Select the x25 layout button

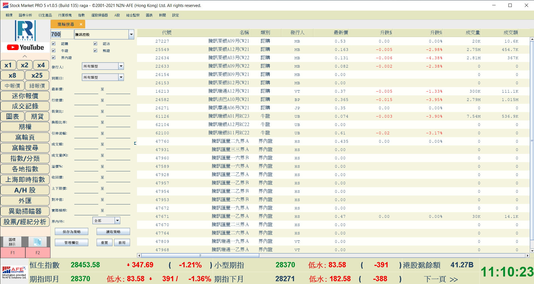coord(37,75)
